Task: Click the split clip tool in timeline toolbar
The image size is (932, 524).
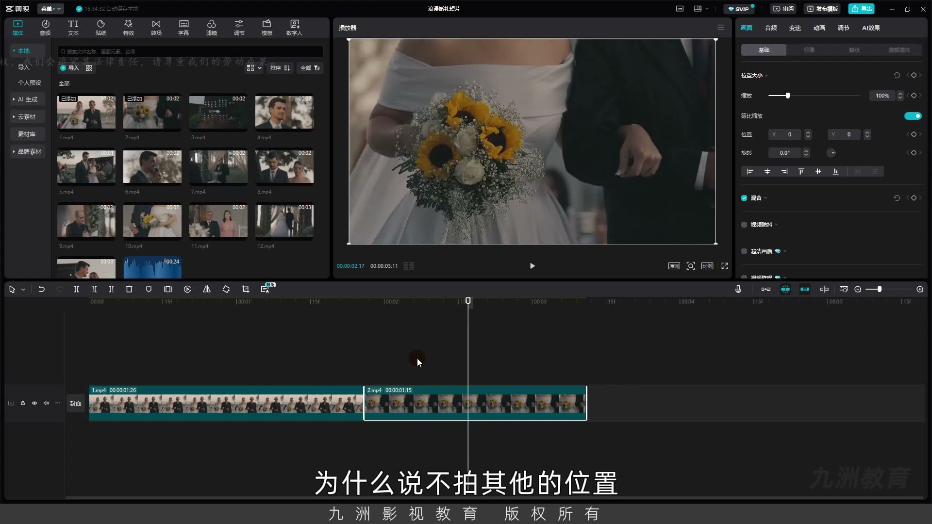Action: [x=76, y=289]
